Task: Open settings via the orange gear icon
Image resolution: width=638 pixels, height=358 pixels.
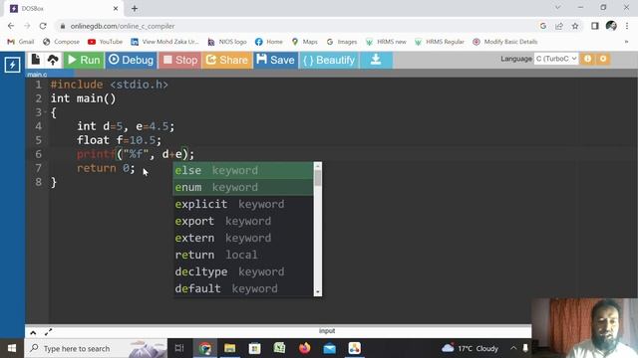Action: pos(603,59)
